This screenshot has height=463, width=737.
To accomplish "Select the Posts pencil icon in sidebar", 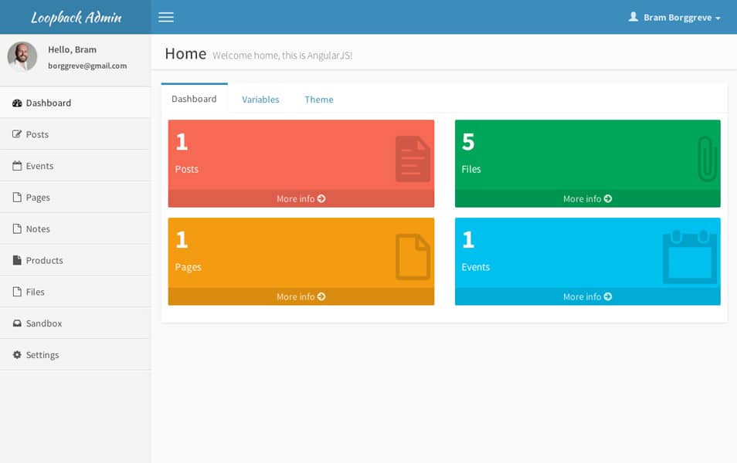I will (x=17, y=133).
